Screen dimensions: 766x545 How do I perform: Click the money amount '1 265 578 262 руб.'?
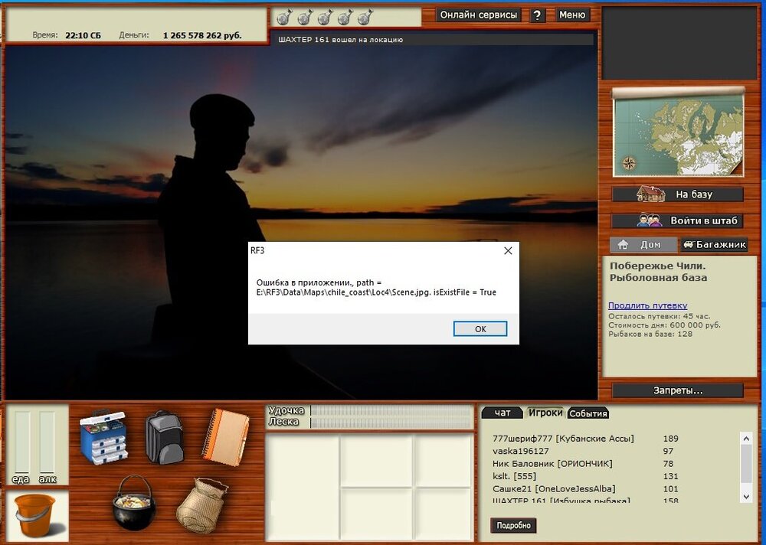coord(202,35)
